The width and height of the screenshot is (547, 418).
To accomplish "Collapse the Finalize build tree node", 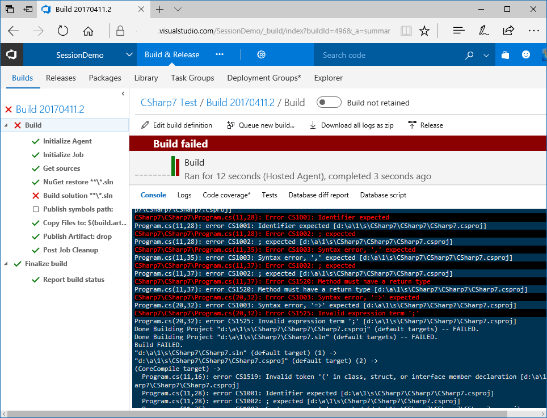I will point(6,264).
